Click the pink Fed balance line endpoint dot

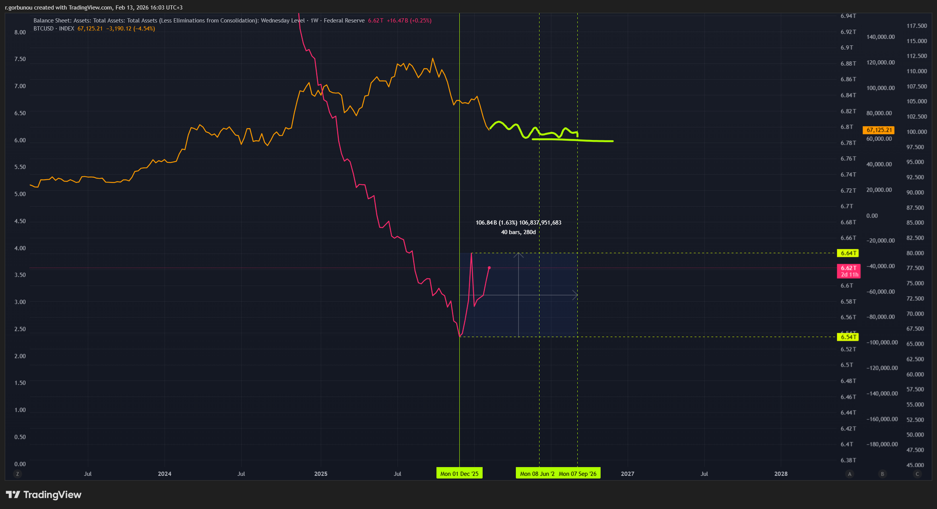(489, 268)
